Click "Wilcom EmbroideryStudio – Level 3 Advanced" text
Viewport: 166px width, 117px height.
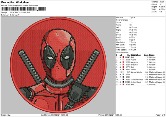20,6
